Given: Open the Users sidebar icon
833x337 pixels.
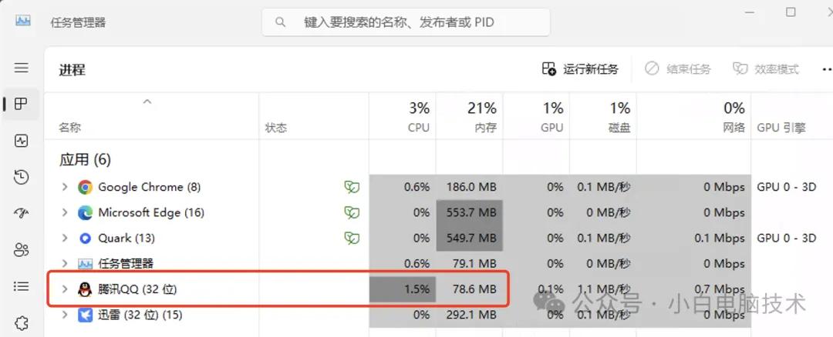Looking at the screenshot, I should pyautogui.click(x=22, y=249).
